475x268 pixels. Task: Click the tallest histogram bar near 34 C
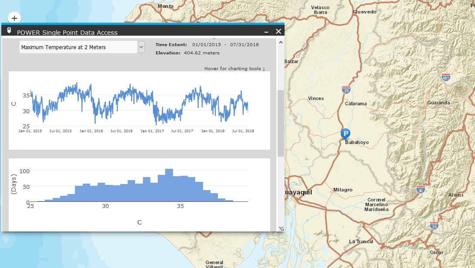coord(169,185)
